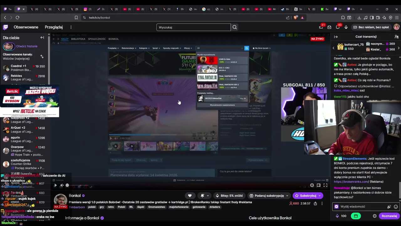Expand Podaruj subskrypcję dropdown arrow
The height and width of the screenshot is (226, 401).
(x=287, y=196)
